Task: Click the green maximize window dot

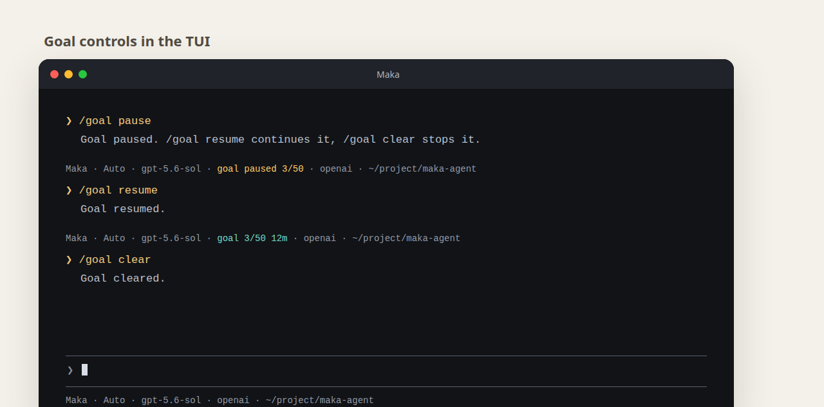Action: point(82,75)
